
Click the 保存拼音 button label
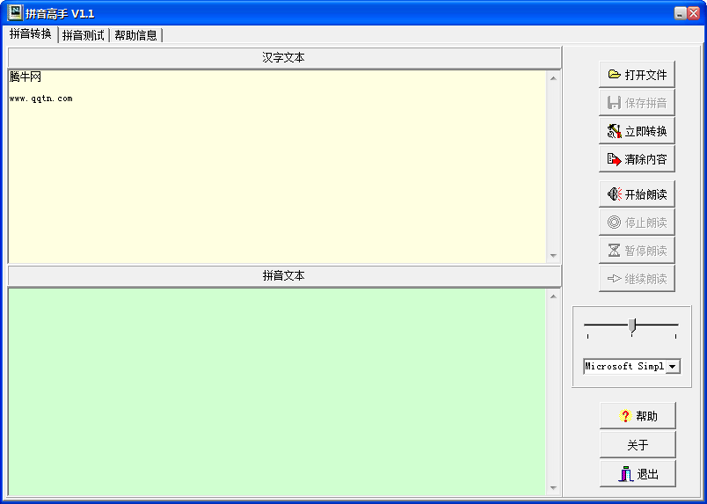[645, 103]
